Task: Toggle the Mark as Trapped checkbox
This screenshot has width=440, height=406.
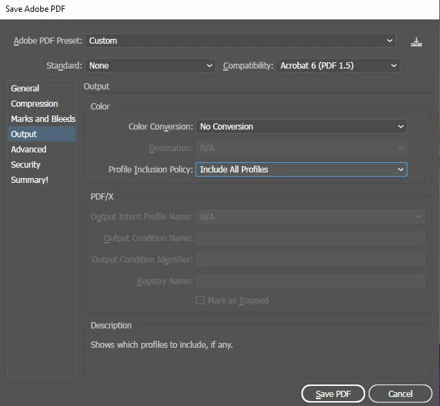Action: [200, 300]
